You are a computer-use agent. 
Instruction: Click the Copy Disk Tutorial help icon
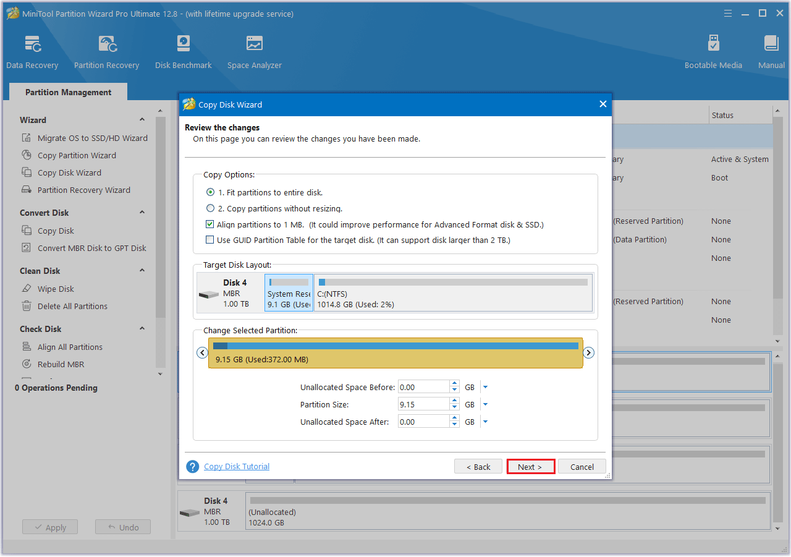193,467
